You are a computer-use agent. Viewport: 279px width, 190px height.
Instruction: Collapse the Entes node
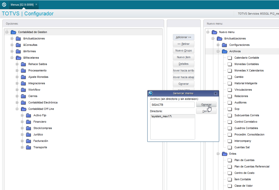(x=218, y=154)
